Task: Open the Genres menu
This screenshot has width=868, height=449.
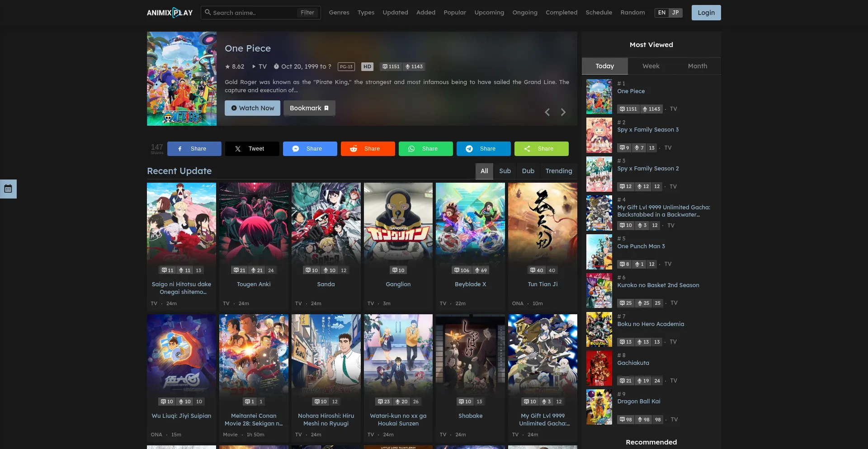Action: [x=339, y=12]
